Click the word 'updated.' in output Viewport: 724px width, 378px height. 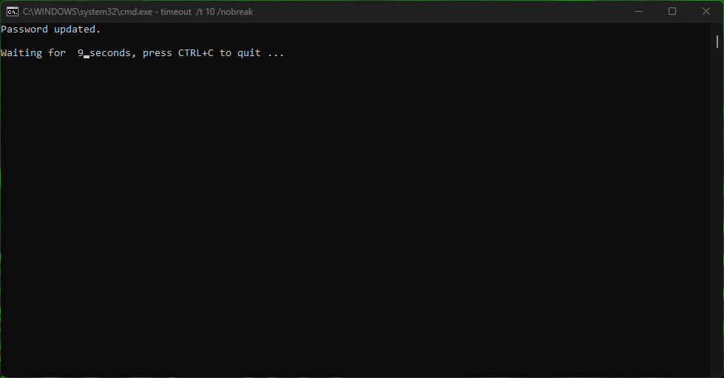click(x=77, y=29)
